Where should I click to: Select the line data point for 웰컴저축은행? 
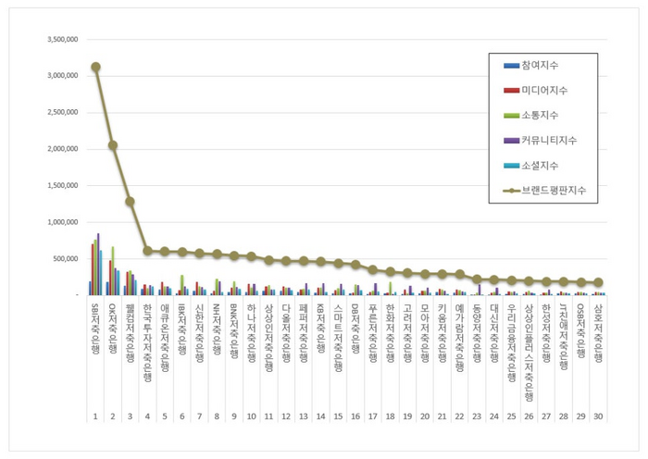click(131, 202)
